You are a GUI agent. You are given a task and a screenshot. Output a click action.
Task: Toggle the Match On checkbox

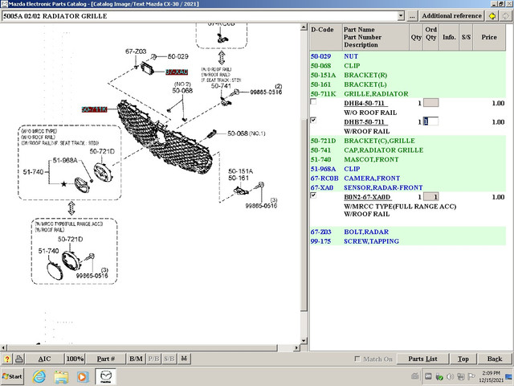point(357,359)
